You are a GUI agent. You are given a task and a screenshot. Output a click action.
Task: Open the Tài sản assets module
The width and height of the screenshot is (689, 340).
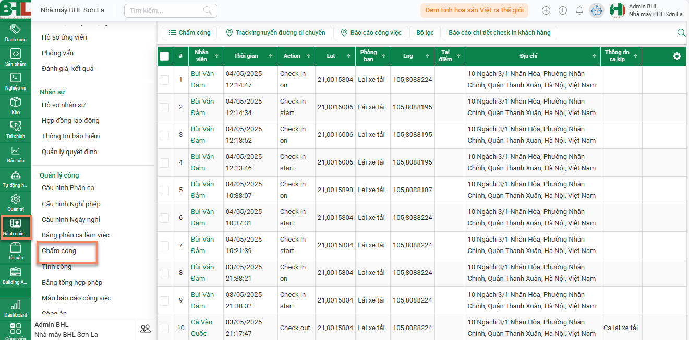point(16,251)
